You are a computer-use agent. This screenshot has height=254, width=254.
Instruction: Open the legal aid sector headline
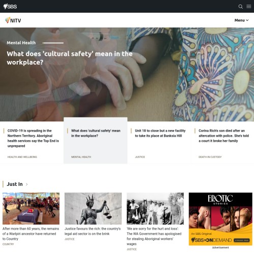[92, 231]
